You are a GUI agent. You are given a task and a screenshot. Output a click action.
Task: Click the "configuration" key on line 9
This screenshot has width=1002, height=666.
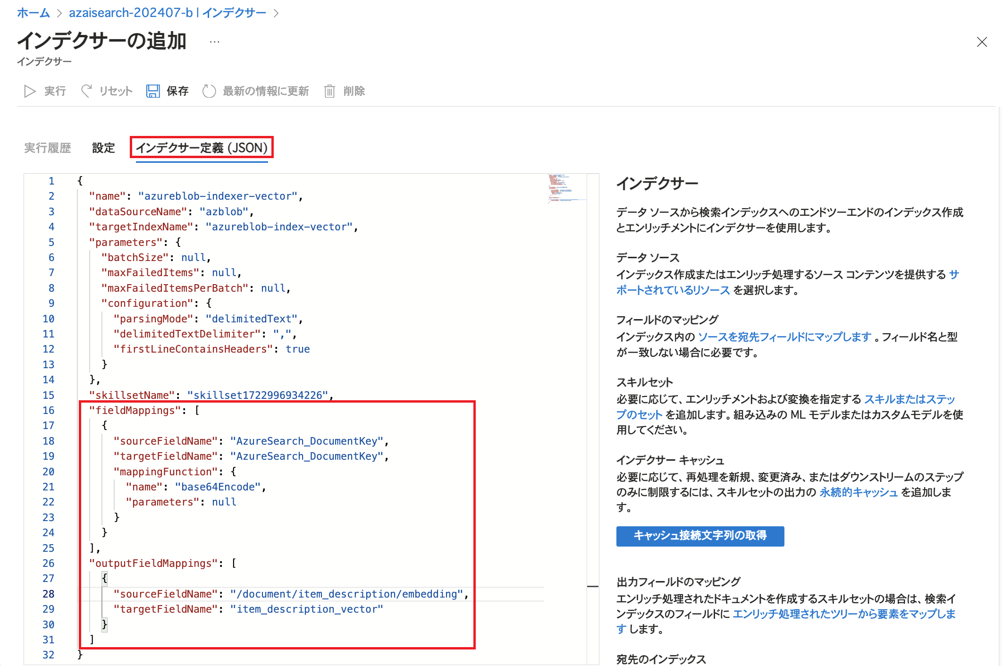tap(147, 303)
